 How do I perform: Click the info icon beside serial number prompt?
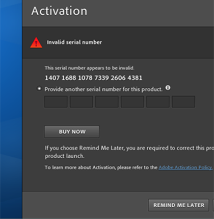click(168, 88)
